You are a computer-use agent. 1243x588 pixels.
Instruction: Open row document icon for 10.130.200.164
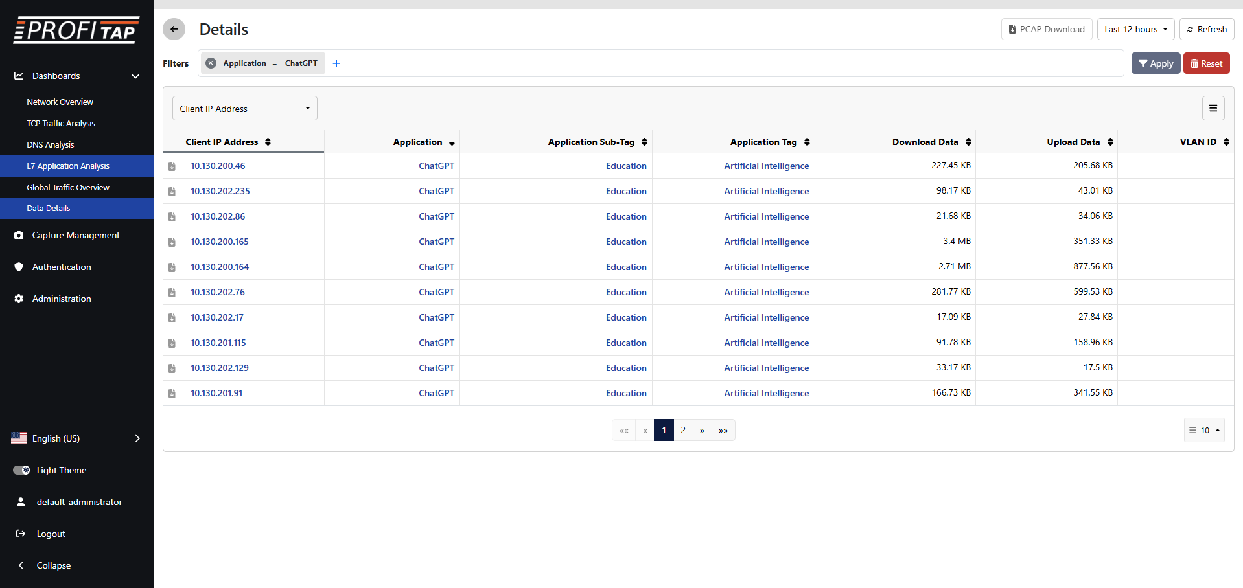(x=172, y=267)
